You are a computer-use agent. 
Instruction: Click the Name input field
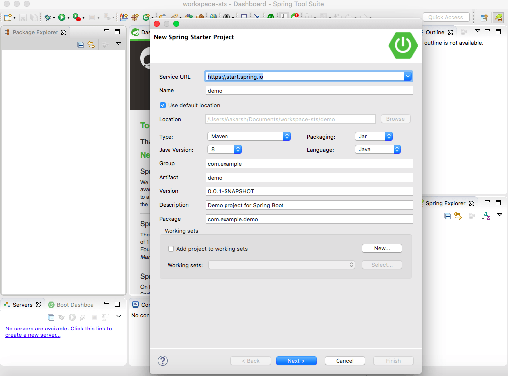point(309,91)
